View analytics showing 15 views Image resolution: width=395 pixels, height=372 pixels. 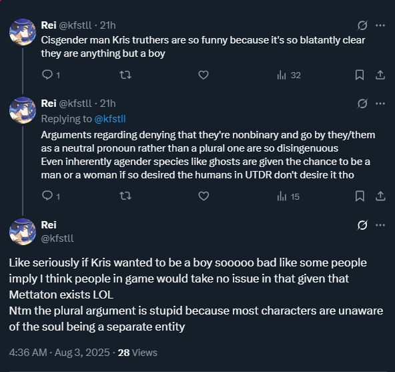point(288,196)
